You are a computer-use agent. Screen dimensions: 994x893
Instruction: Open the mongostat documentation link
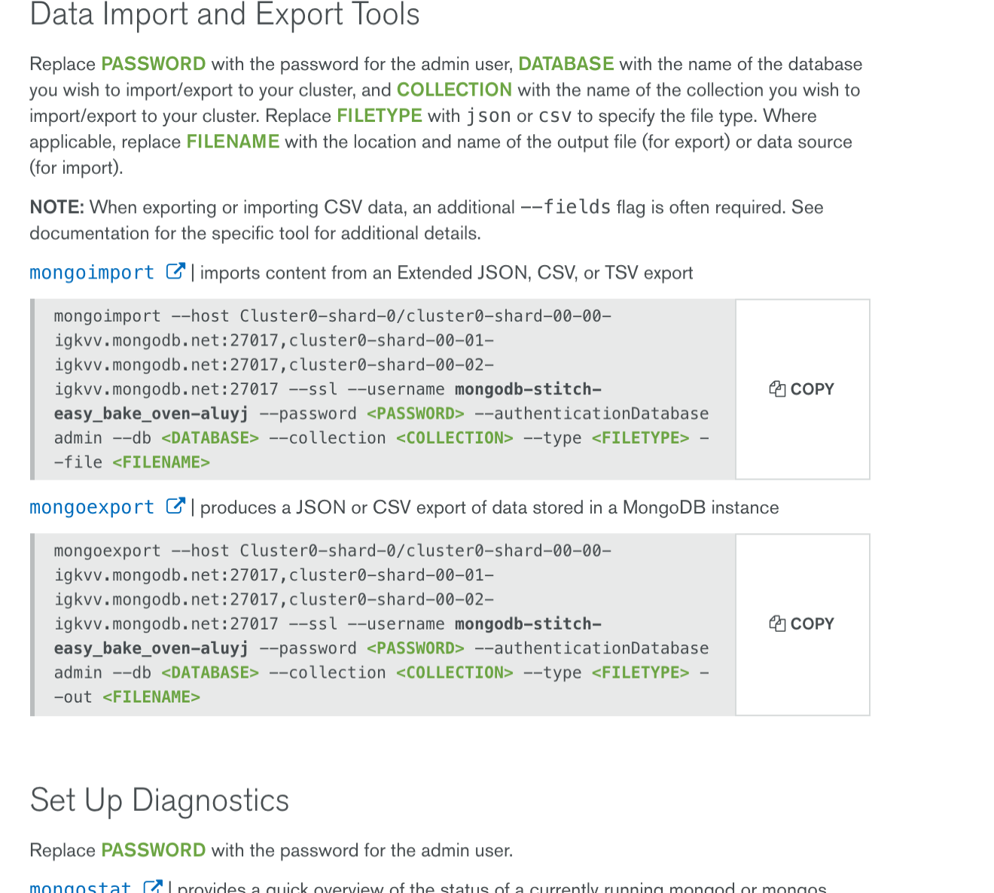pyautogui.click(x=81, y=888)
